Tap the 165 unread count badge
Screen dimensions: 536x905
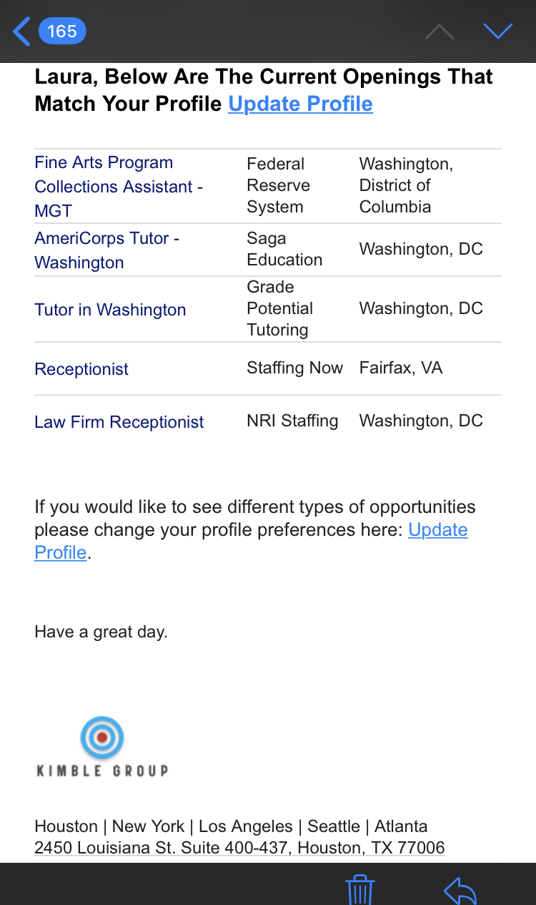(62, 31)
